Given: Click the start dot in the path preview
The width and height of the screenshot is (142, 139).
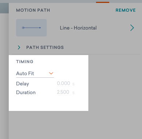Looking at the screenshot, I should [x=23, y=28].
